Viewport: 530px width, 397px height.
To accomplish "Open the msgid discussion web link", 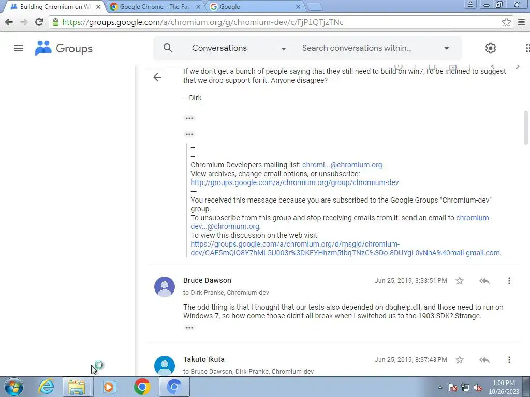I will [x=346, y=248].
